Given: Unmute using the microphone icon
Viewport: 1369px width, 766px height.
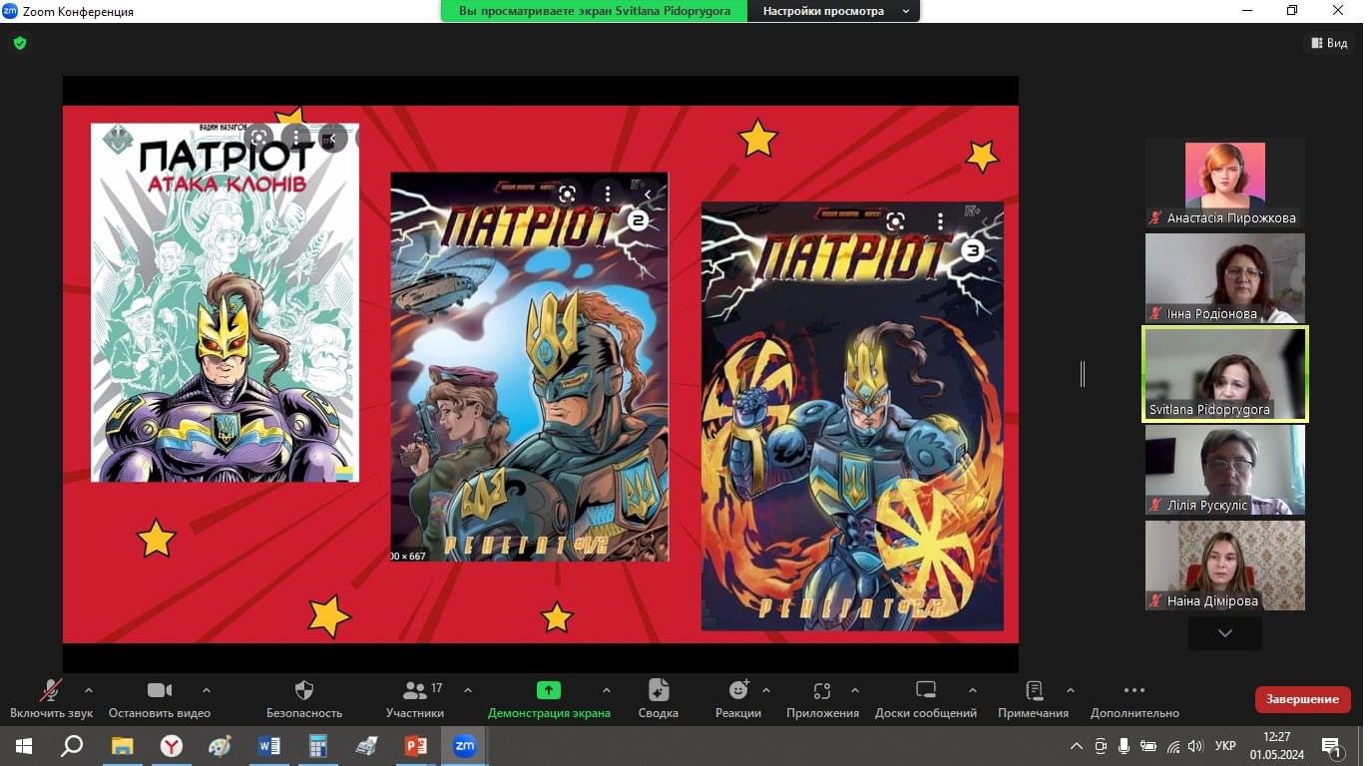Looking at the screenshot, I should pos(51,690).
